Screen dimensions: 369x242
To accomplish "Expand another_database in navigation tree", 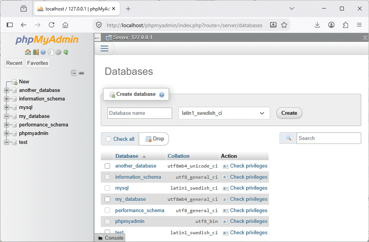I will coord(7,90).
